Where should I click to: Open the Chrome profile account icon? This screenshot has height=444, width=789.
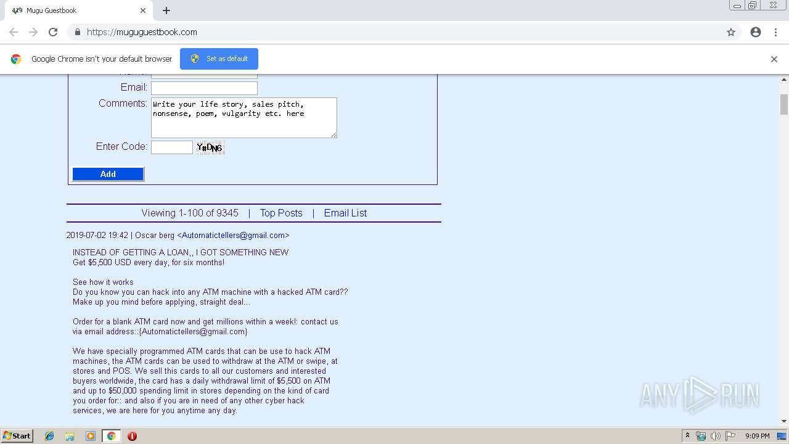tap(756, 32)
